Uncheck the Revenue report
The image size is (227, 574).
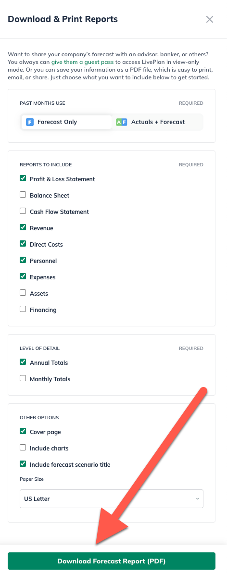(x=23, y=227)
